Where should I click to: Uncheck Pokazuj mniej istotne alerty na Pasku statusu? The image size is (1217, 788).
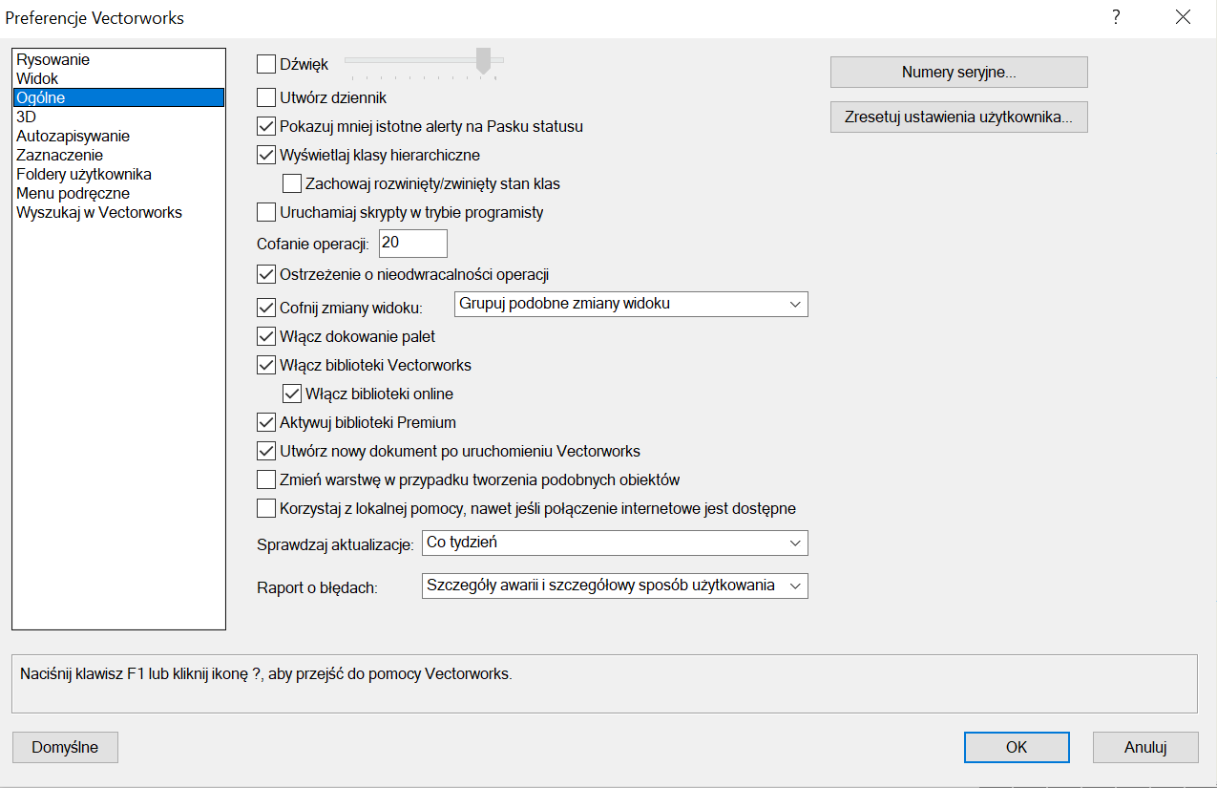coord(266,125)
